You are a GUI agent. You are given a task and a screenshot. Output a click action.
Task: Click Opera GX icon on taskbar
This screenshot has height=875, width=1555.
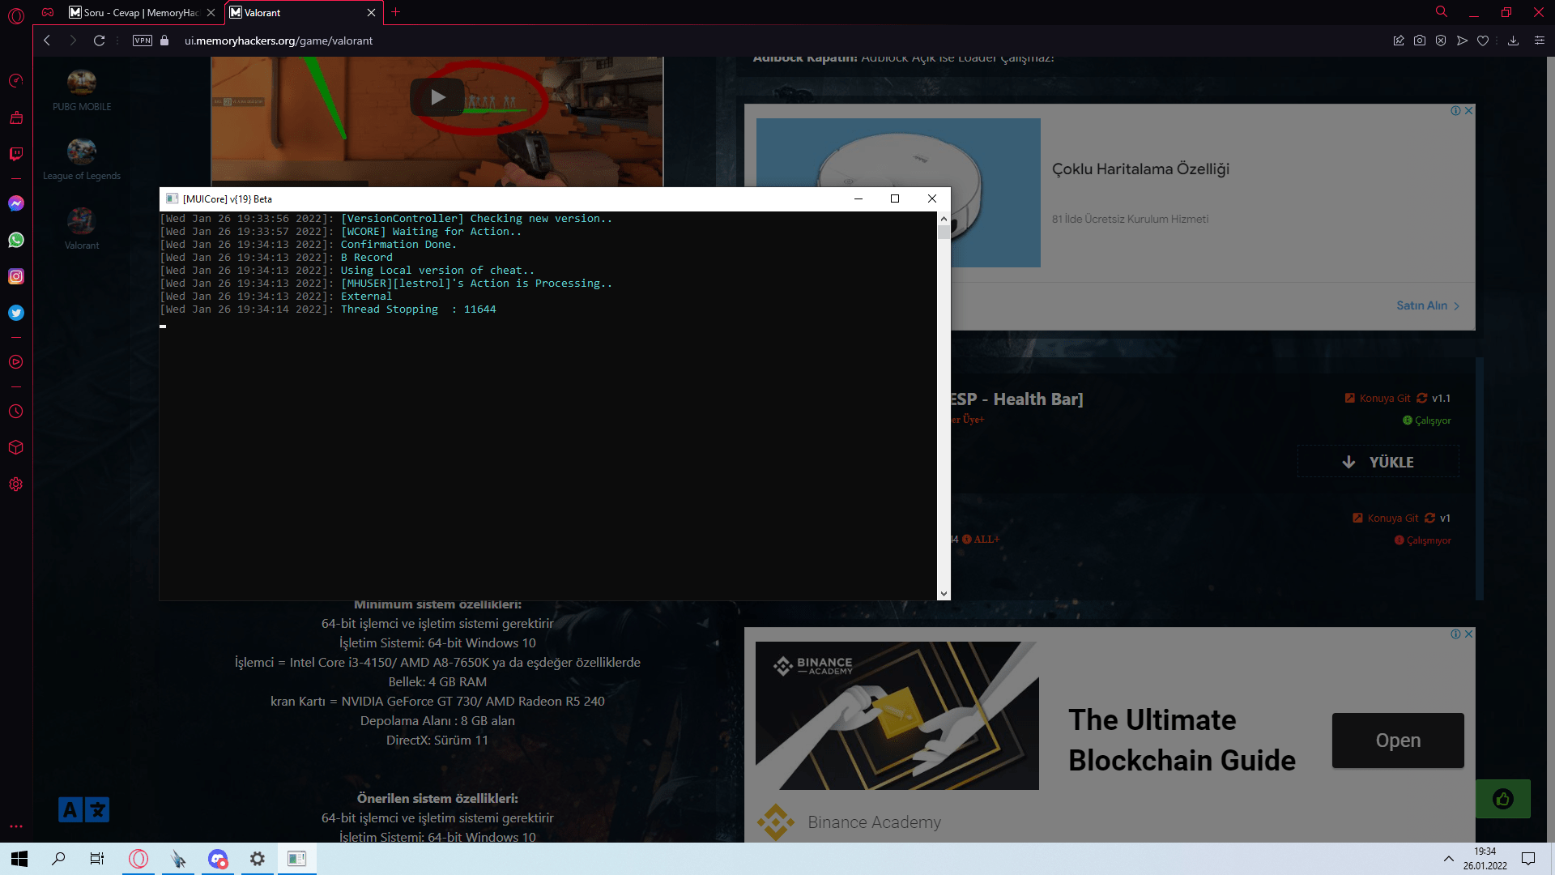pyautogui.click(x=138, y=859)
